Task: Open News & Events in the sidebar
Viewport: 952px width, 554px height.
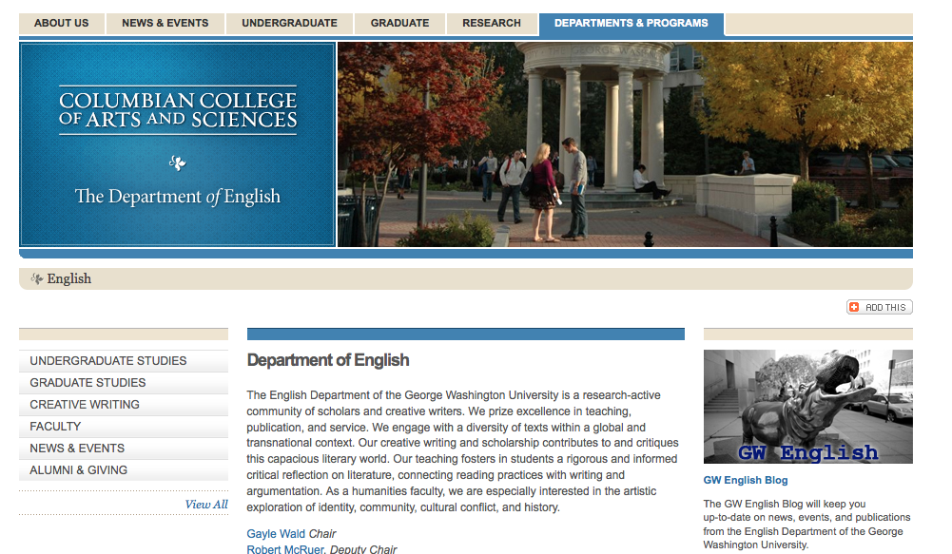Action: (124, 449)
